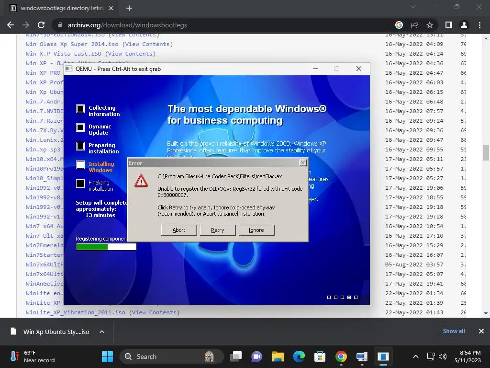
Task: Open Windows Start menu
Action: tap(107, 356)
